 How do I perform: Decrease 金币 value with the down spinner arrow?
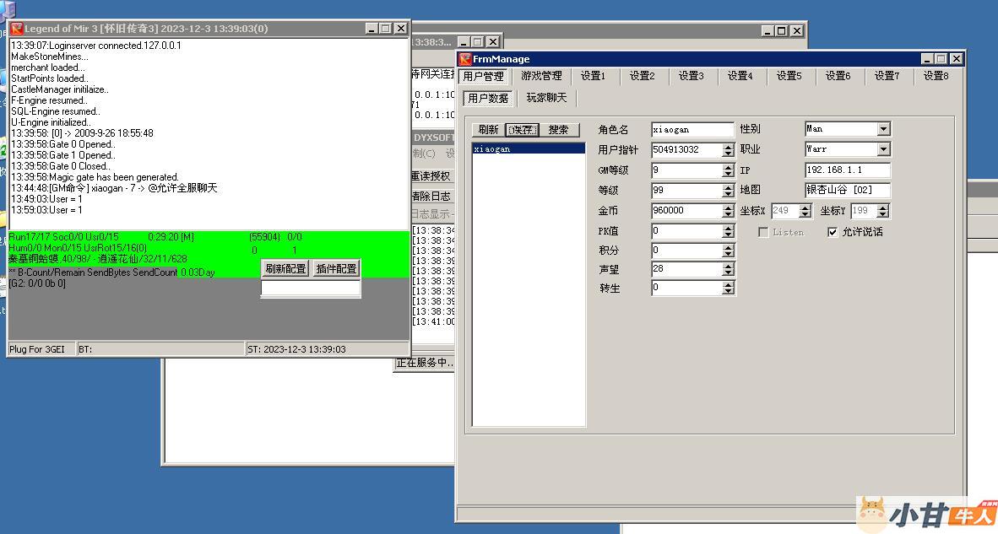click(728, 214)
